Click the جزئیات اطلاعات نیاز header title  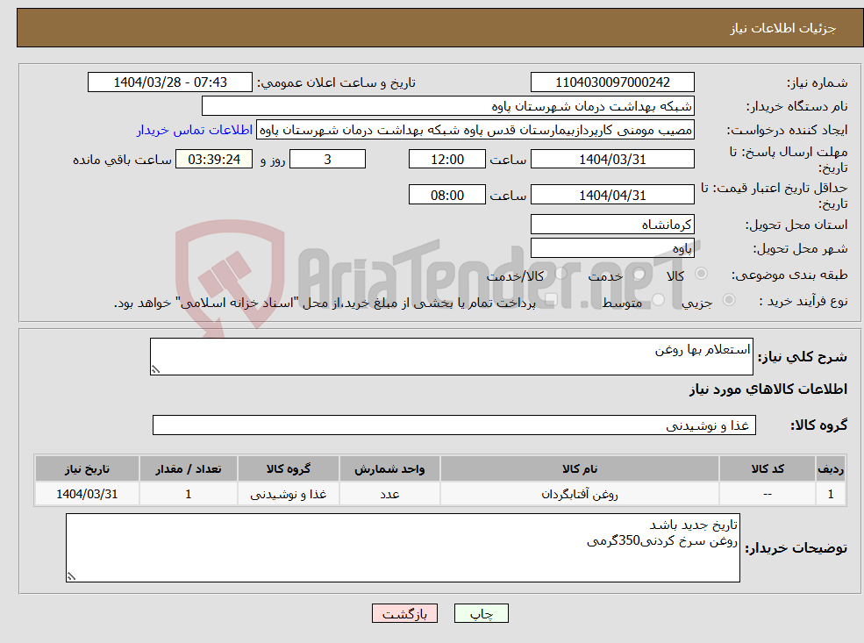[783, 28]
